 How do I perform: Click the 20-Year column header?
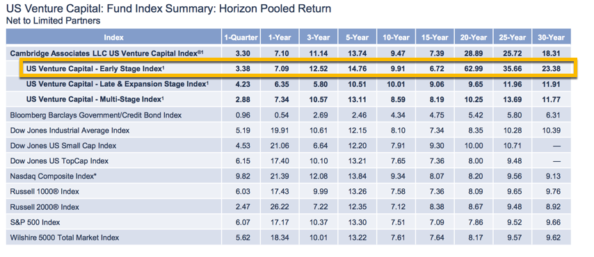tap(474, 38)
